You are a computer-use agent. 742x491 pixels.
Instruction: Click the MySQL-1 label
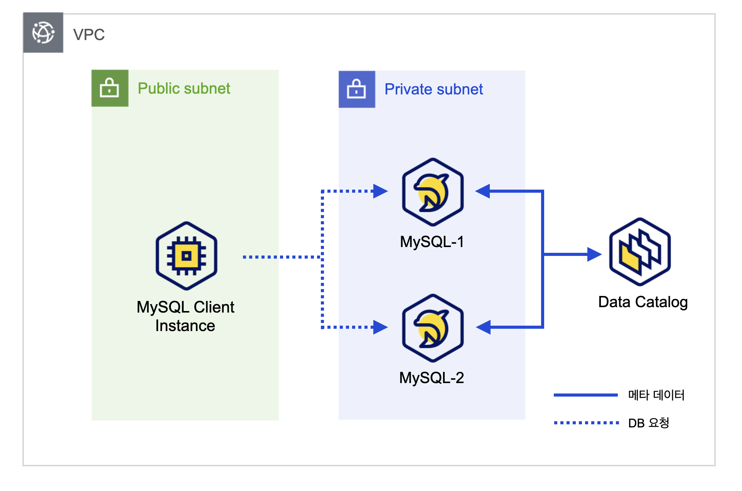[x=432, y=242]
